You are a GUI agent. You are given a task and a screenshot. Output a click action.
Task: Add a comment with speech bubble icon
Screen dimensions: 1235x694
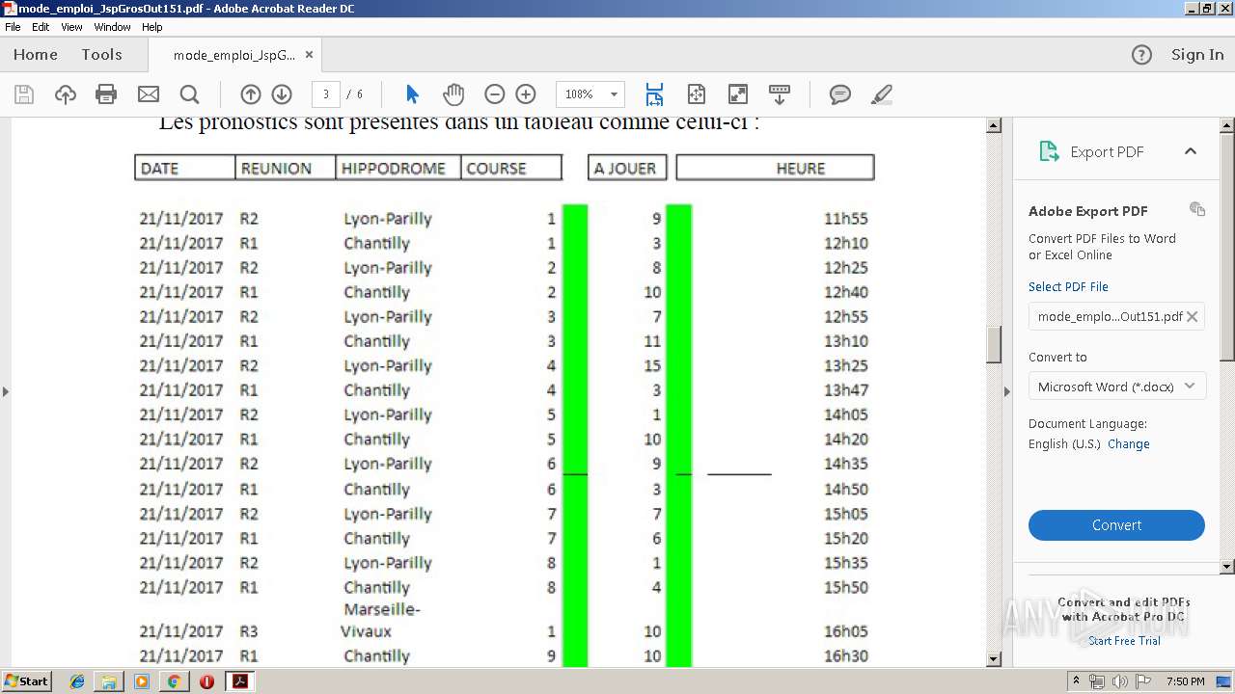coord(840,94)
